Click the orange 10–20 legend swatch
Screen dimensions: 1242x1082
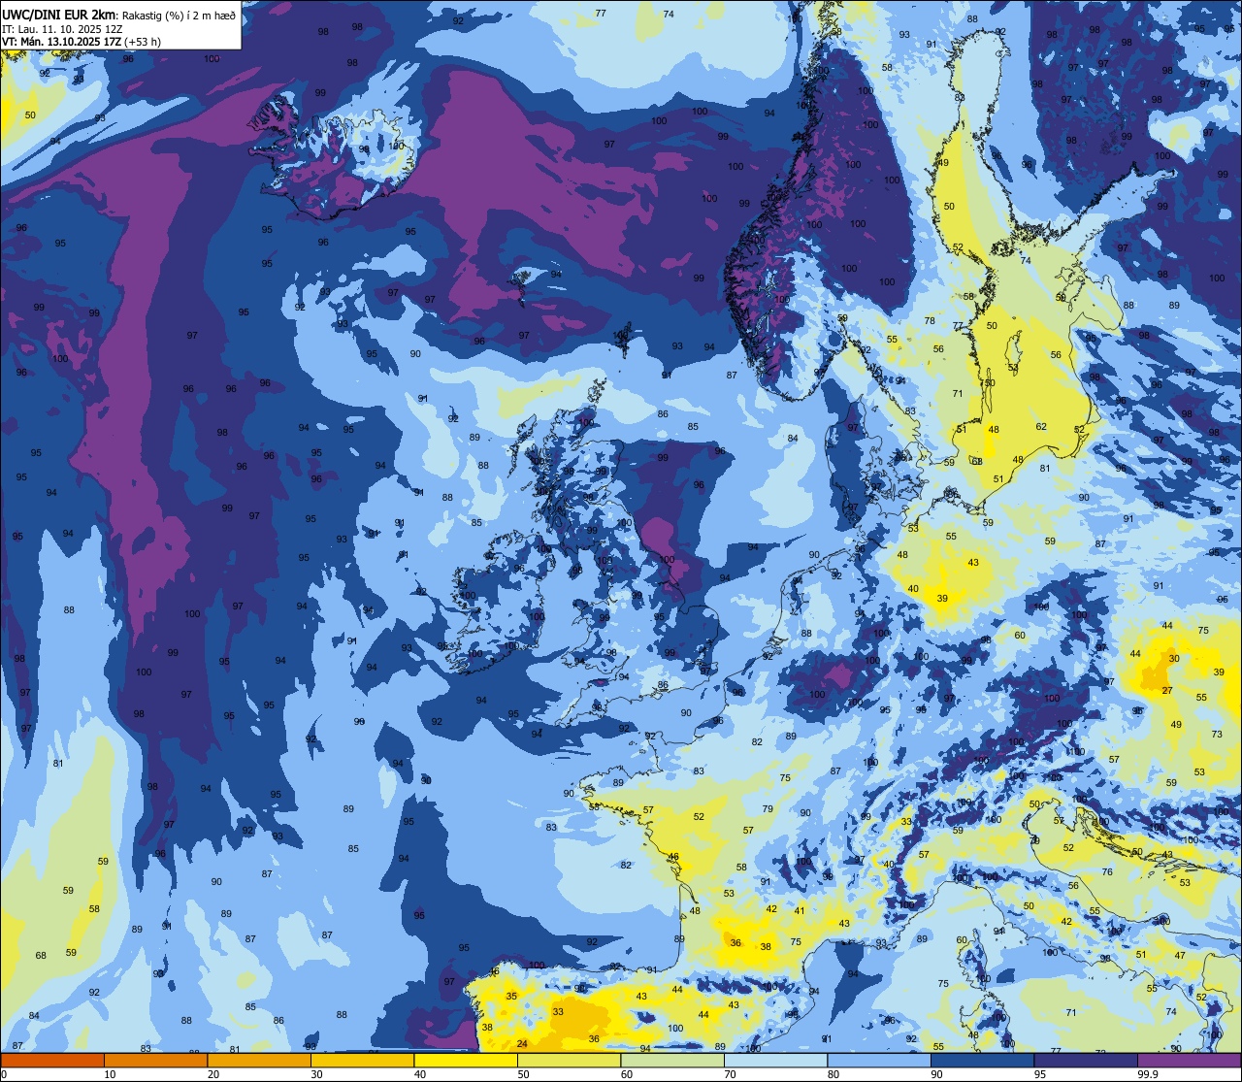pos(155,1059)
